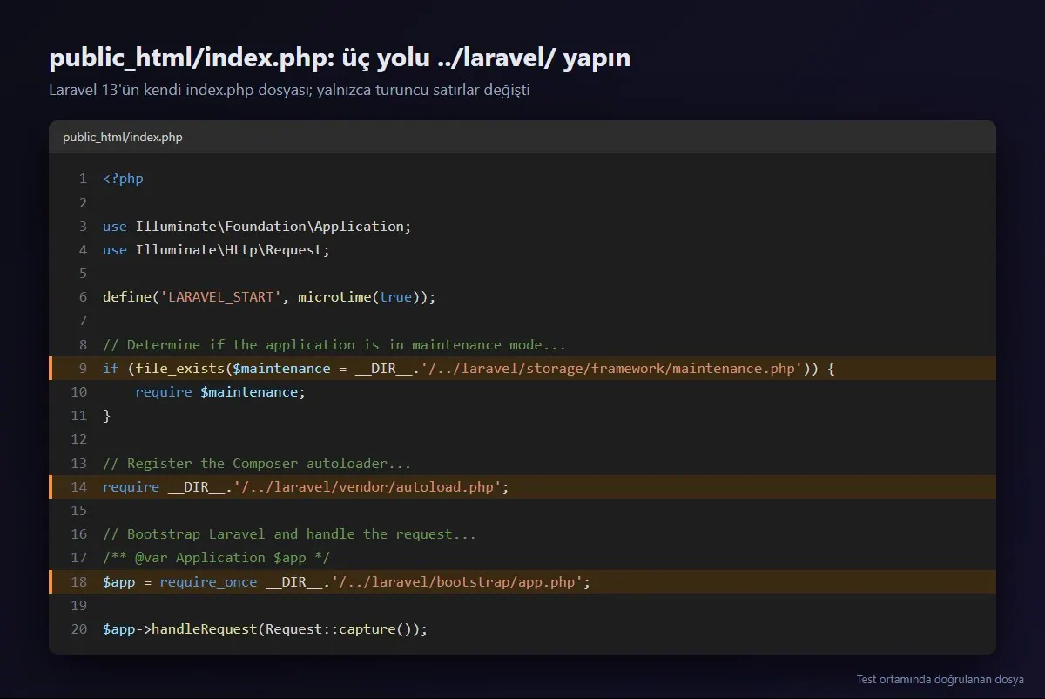Click line number 14 in the gutter
Screen dimensions: 1045x699
point(79,486)
